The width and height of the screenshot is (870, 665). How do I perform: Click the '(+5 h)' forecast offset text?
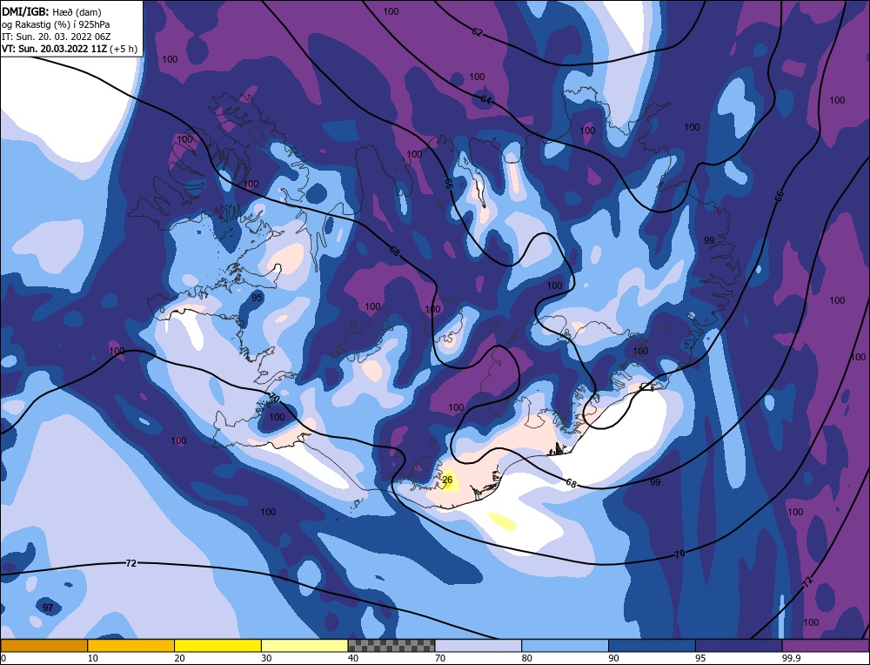(124, 49)
